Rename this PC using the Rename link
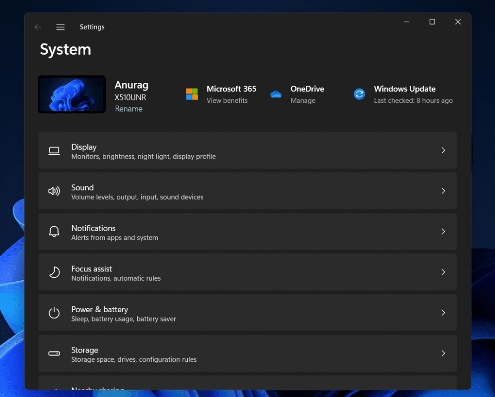Screen dimensions: 495x397 (128, 108)
